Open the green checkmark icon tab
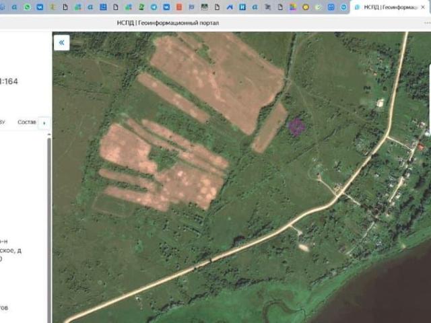The height and width of the screenshot is (323, 431). [319, 7]
